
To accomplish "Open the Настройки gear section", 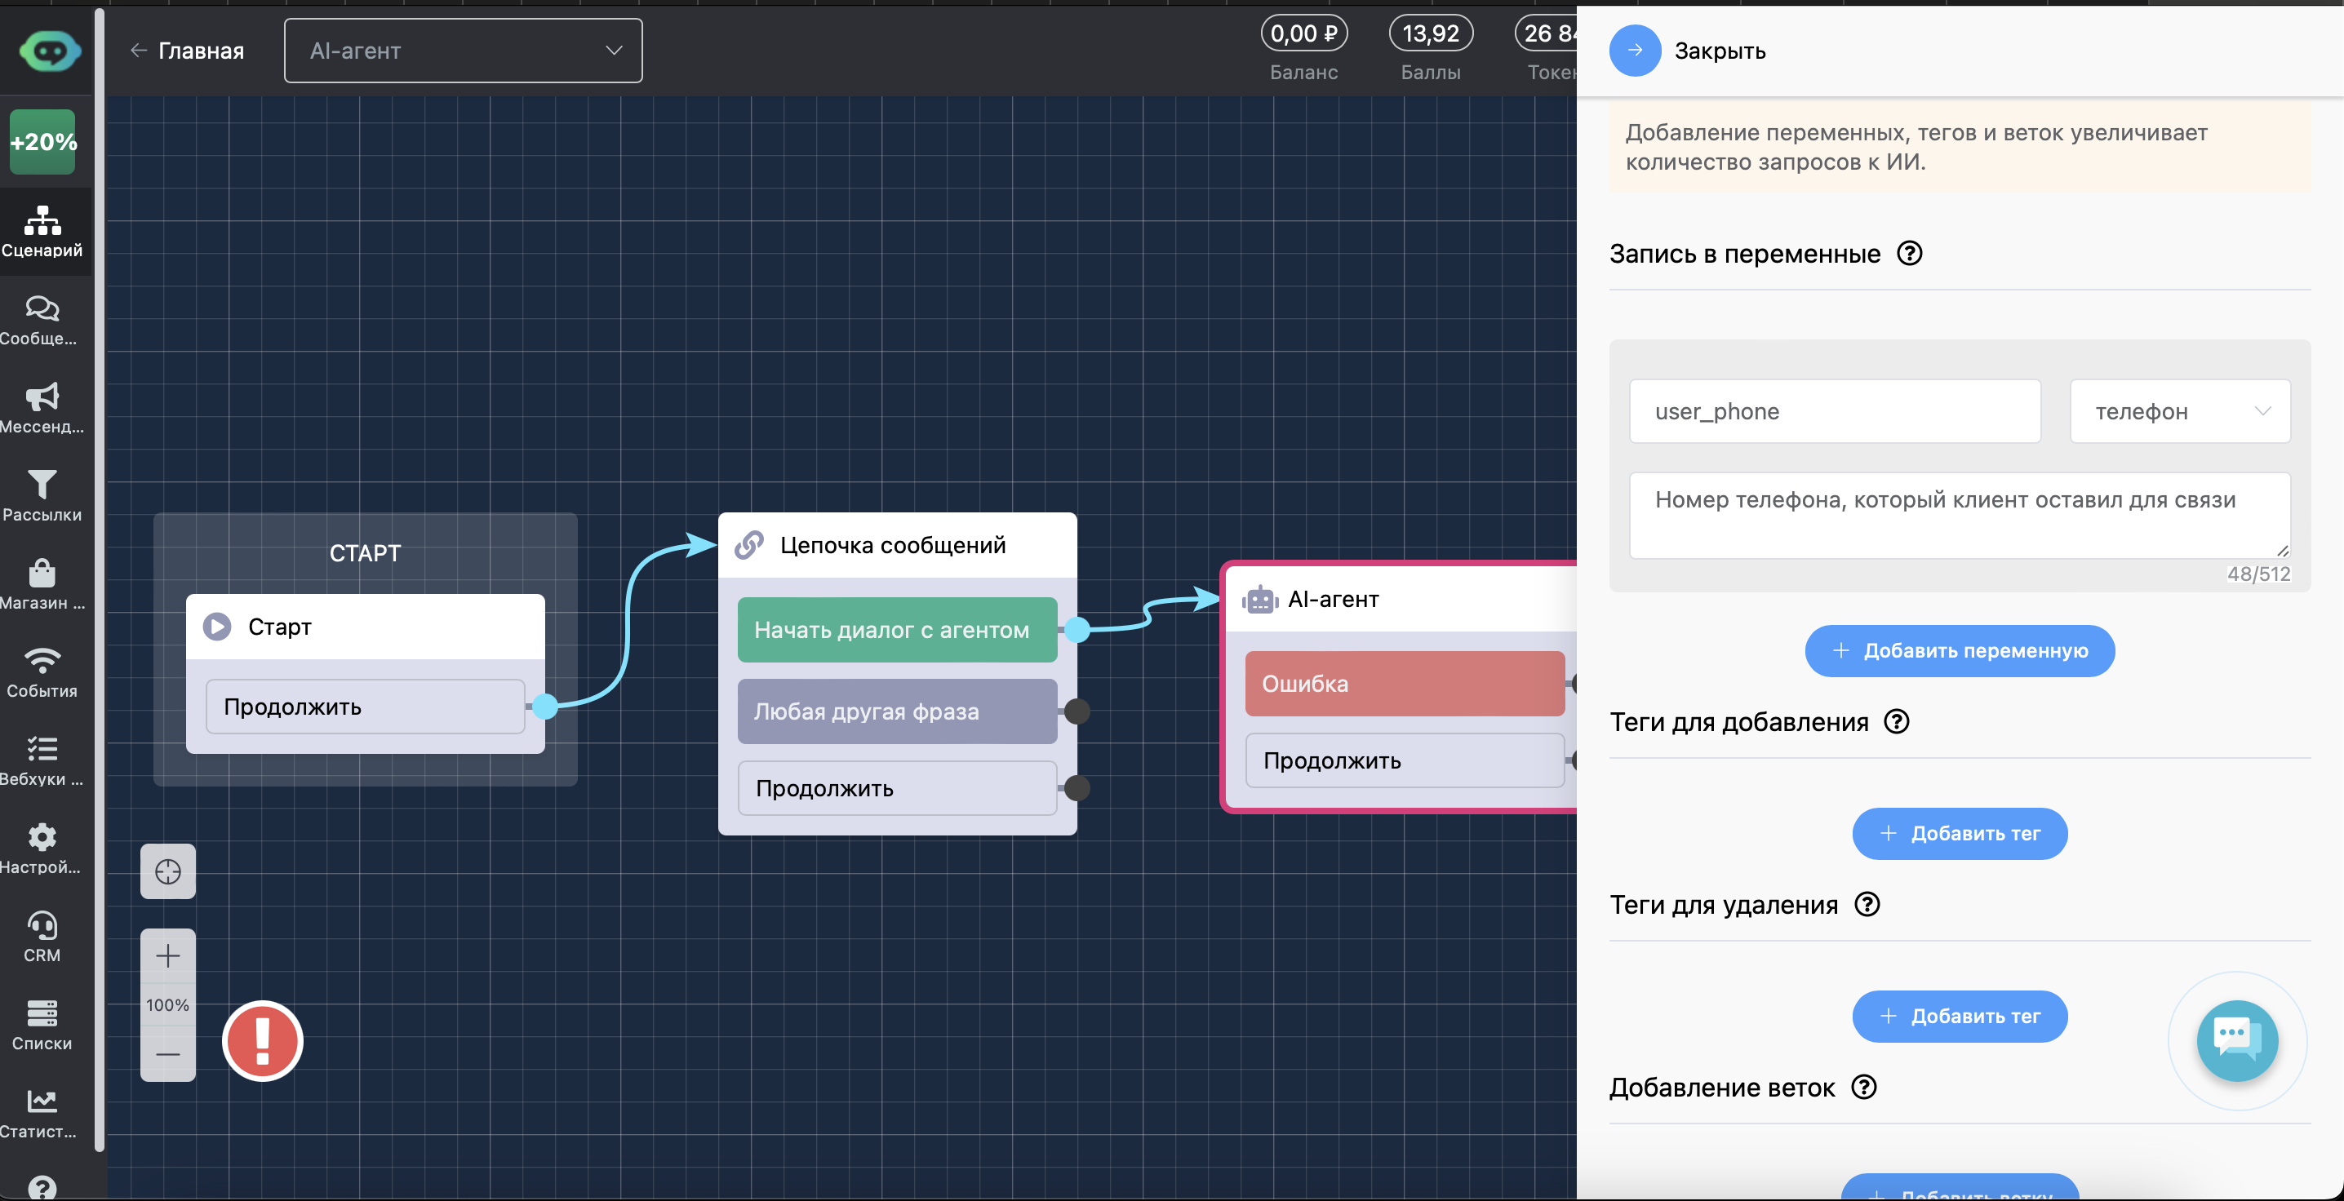I will click(42, 850).
